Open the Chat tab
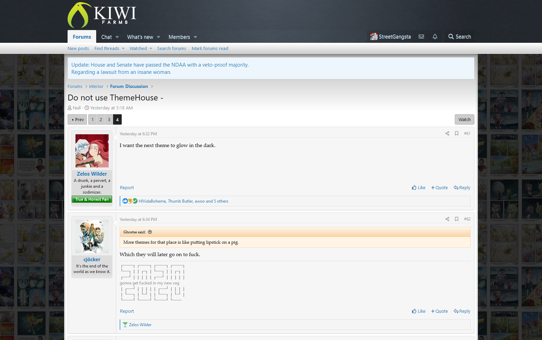 tap(106, 37)
